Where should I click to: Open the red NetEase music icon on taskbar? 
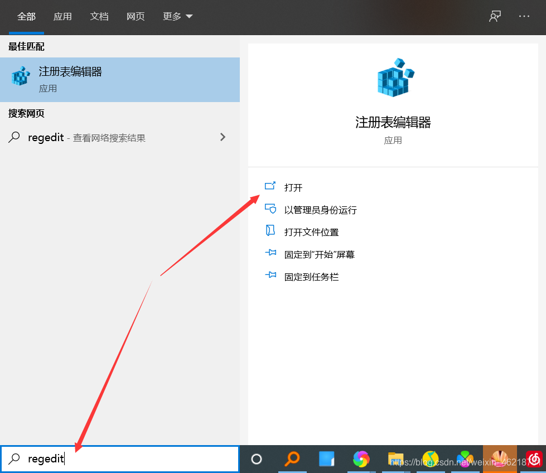534,458
